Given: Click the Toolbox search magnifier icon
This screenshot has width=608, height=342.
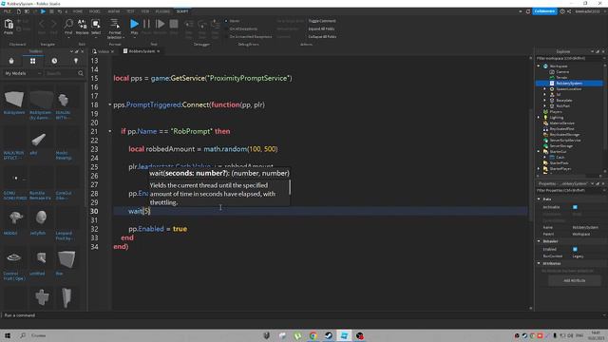Looking at the screenshot, I should point(81,73).
